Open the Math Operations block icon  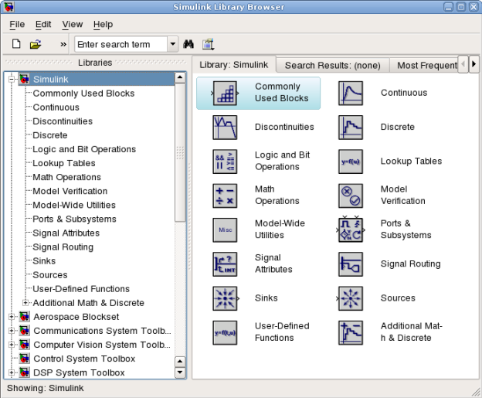click(x=225, y=196)
